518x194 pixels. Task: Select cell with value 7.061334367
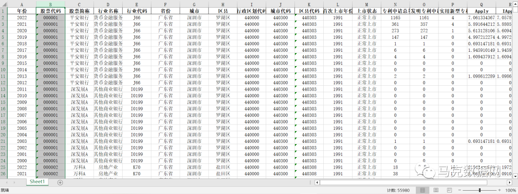[482, 17]
